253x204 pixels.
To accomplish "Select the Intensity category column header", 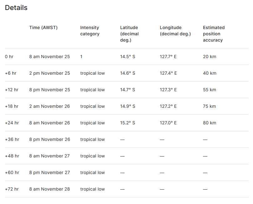I will [90, 31].
